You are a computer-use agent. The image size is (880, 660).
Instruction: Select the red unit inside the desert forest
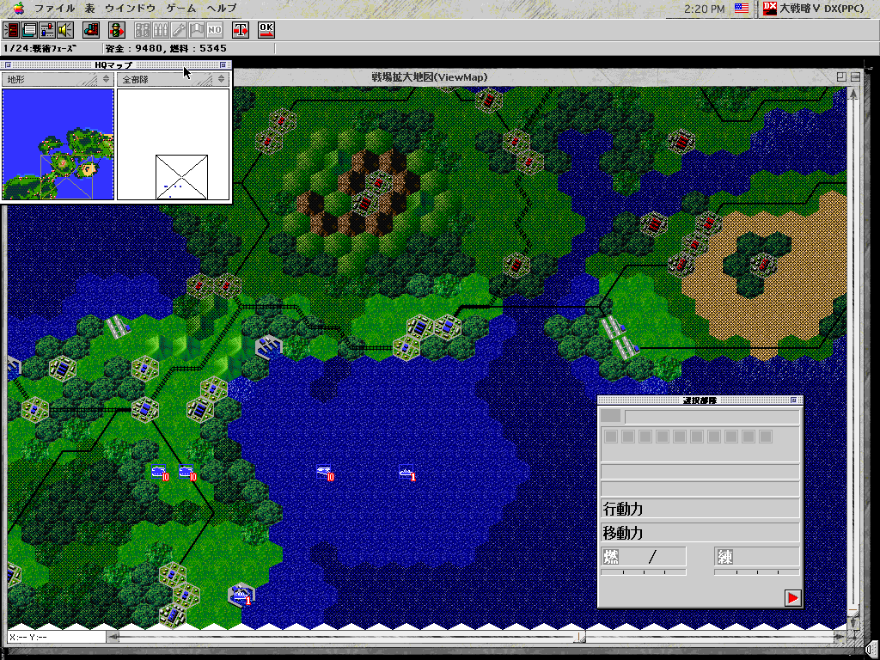tap(764, 263)
